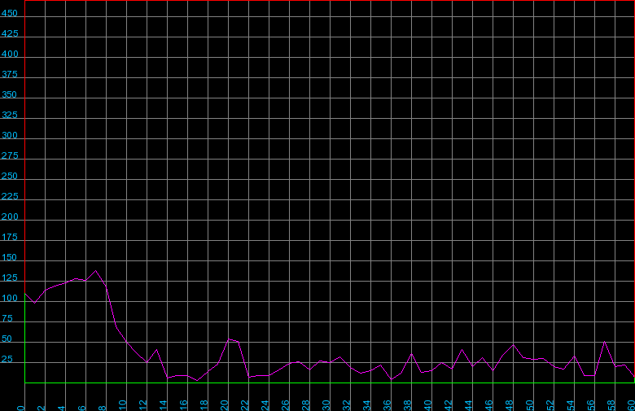Click the 300 vertical axis label
635x411 pixels.
click(x=10, y=135)
